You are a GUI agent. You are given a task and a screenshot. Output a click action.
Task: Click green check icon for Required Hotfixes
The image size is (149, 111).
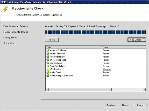48,57
